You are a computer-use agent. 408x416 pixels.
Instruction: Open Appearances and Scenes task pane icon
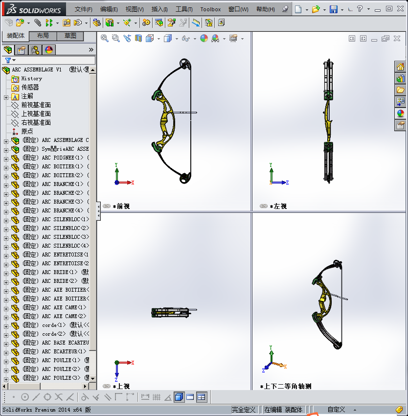[x=400, y=113]
